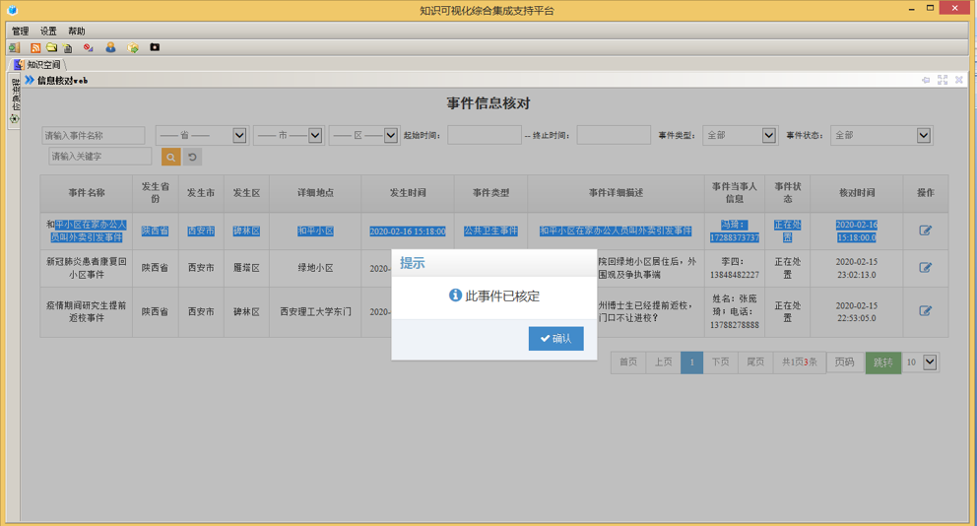The height and width of the screenshot is (526, 977).
Task: Click the green 跳转 button
Action: pos(882,362)
